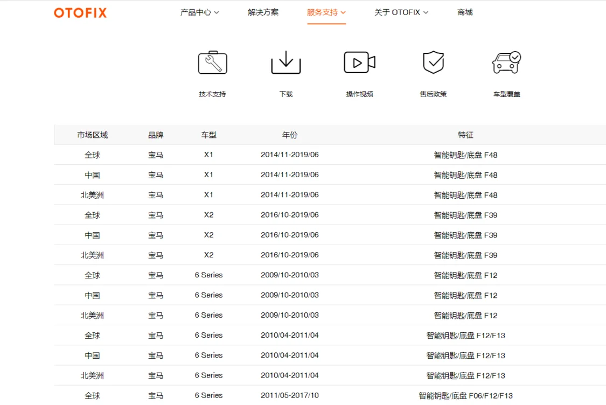606x405 pixels.
Task: Click the OTOFIX logo
Action: tap(80, 13)
